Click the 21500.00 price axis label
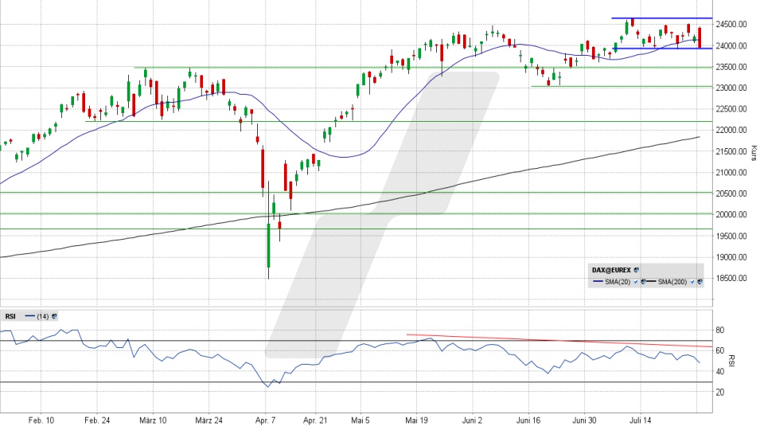The width and height of the screenshot is (764, 430). click(731, 151)
